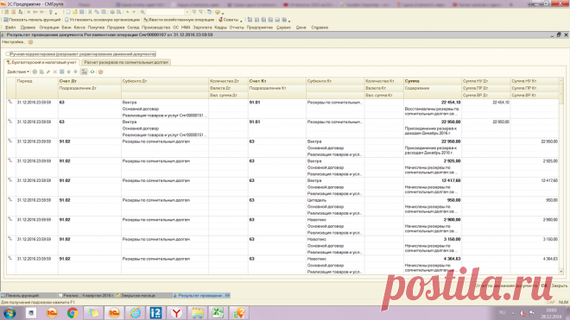Image resolution: width=570 pixels, height=320 pixels.
Task: Open Отчеты menu
Action: pyautogui.click(x=237, y=28)
